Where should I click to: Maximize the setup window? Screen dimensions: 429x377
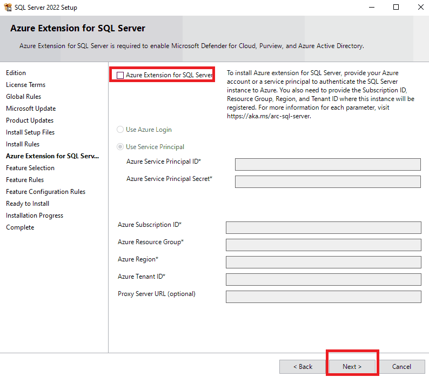click(396, 8)
